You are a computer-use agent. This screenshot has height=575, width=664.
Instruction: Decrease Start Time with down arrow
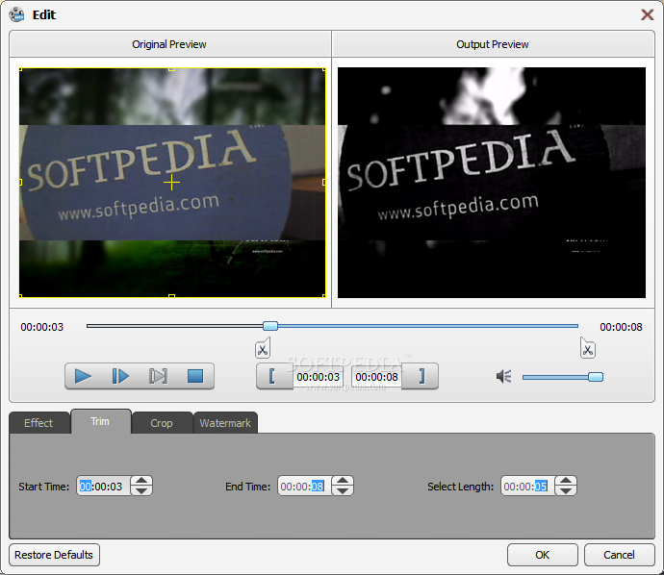[141, 490]
